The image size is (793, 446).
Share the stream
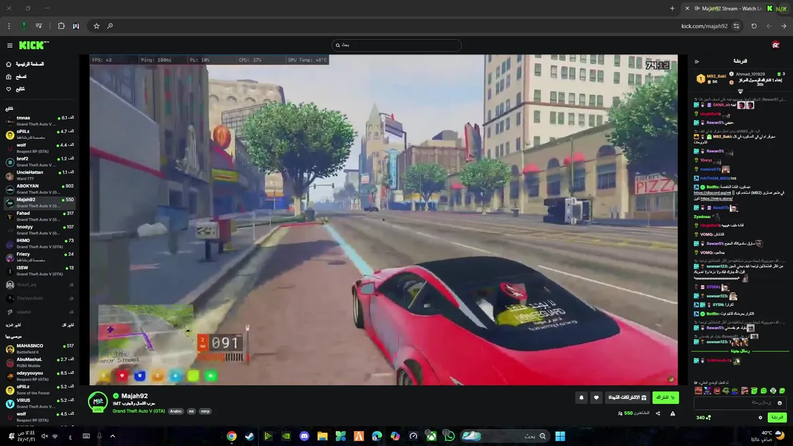[x=658, y=413]
